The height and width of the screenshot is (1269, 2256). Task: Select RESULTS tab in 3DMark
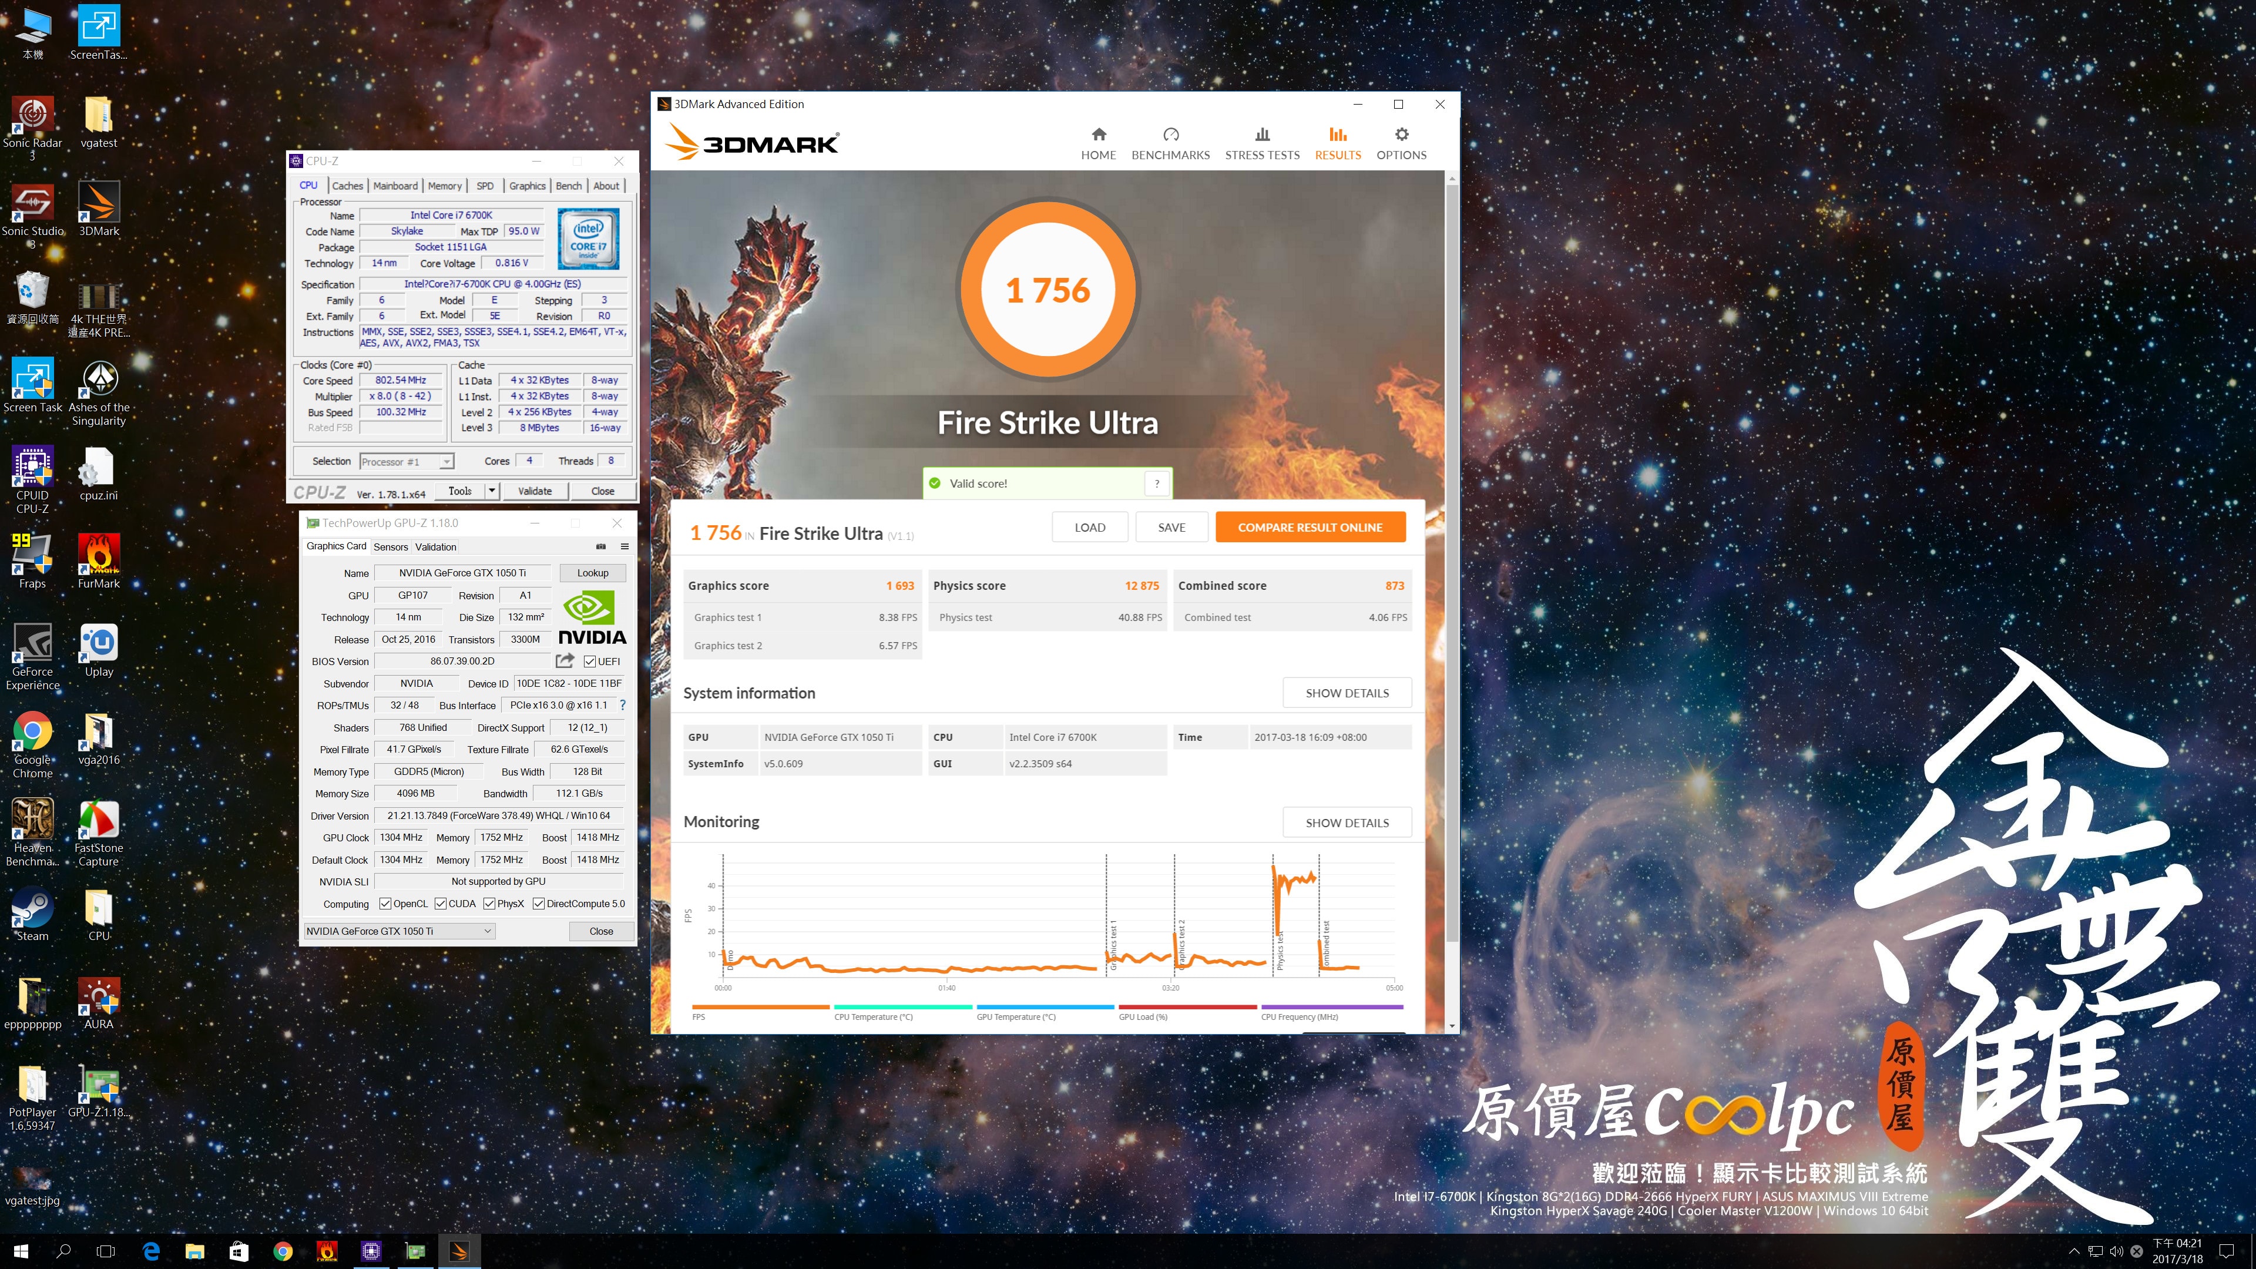pyautogui.click(x=1337, y=145)
